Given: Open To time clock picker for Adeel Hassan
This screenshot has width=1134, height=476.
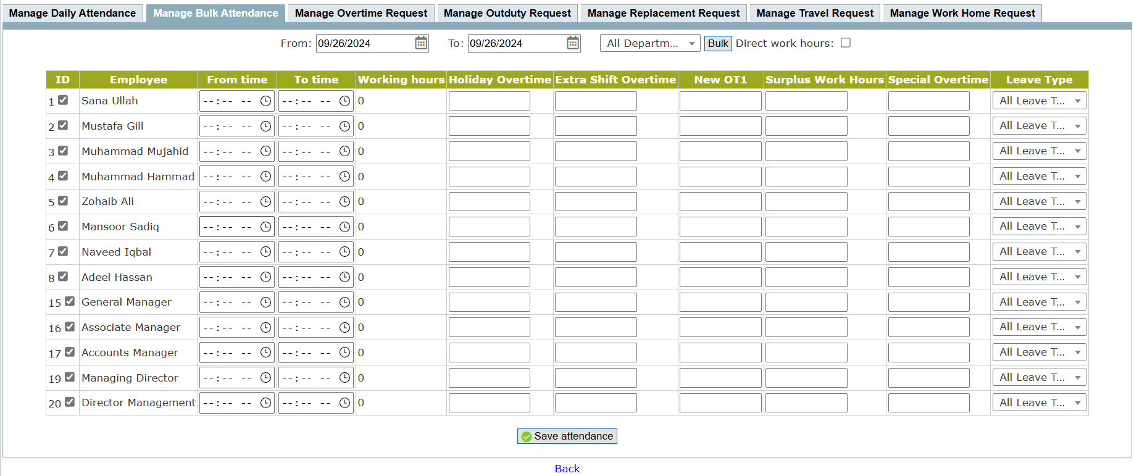Looking at the screenshot, I should click(x=344, y=277).
